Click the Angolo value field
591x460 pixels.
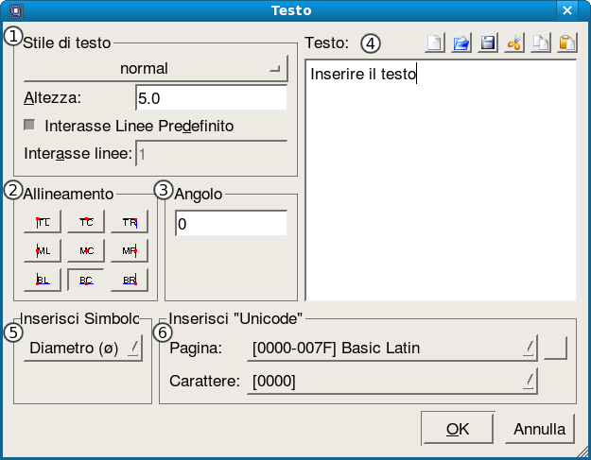(x=231, y=224)
